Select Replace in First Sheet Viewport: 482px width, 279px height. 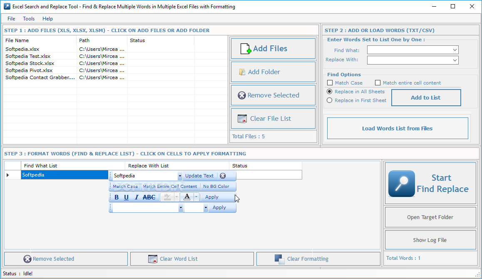click(x=330, y=100)
